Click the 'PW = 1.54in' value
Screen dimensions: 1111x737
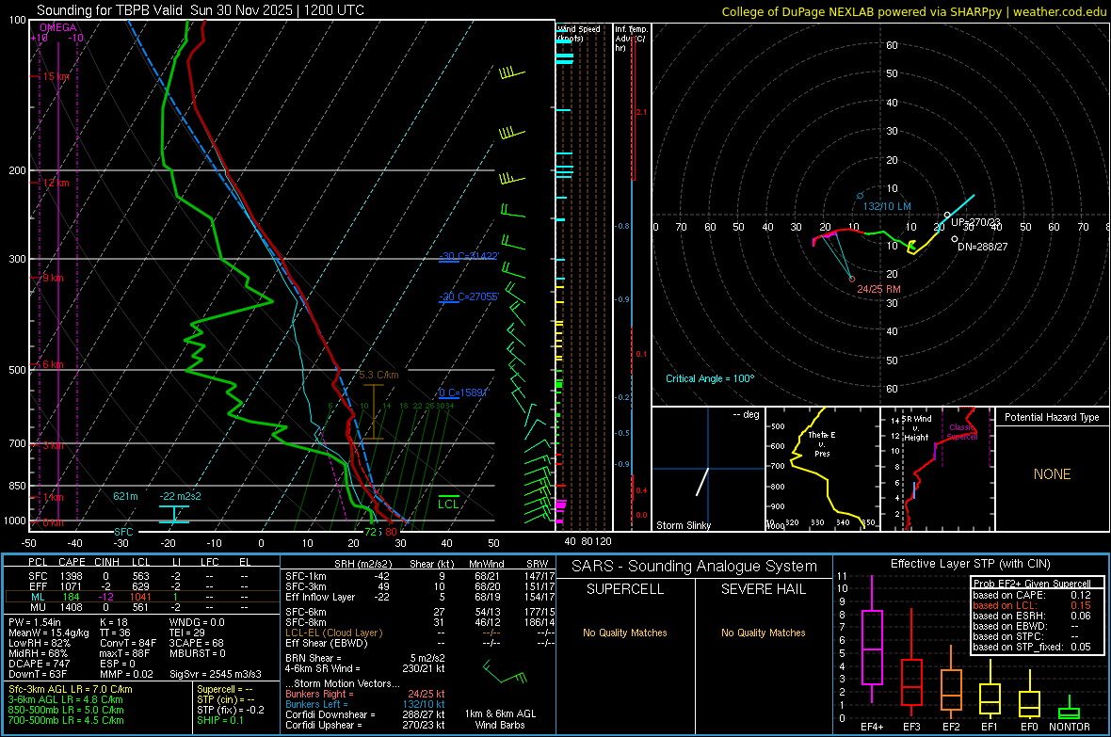(x=35, y=622)
